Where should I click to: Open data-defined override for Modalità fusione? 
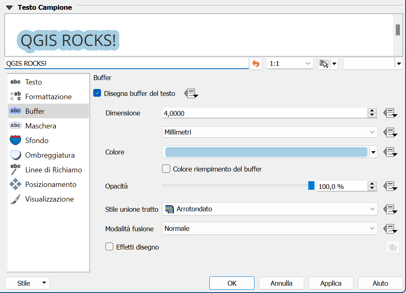pos(390,229)
